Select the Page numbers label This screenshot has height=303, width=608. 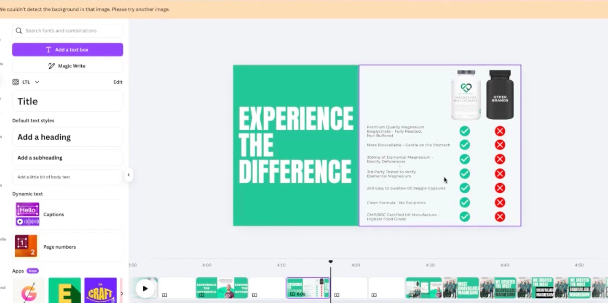pos(59,247)
